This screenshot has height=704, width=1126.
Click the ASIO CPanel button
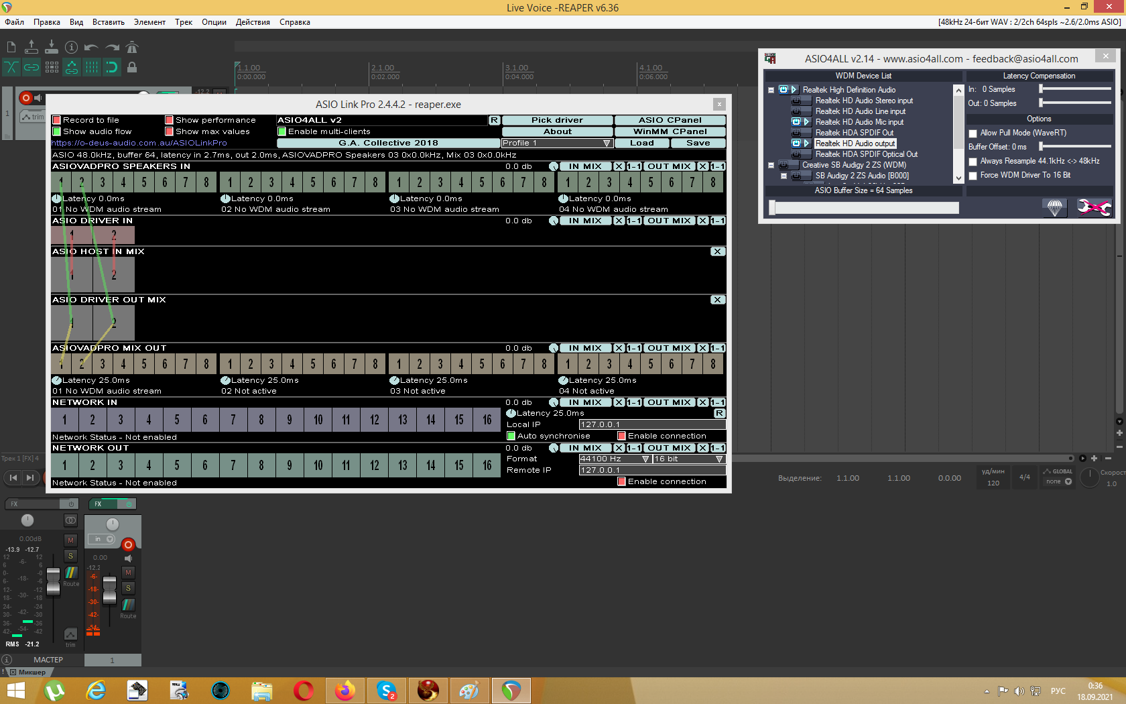pos(670,121)
